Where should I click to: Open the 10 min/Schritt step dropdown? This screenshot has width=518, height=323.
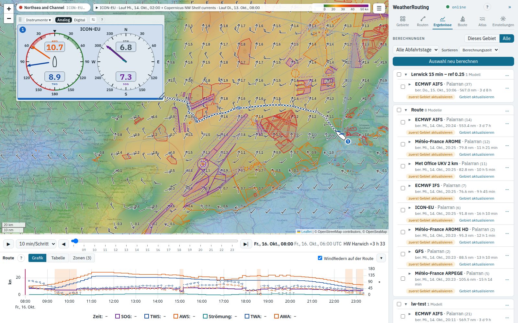coord(36,244)
